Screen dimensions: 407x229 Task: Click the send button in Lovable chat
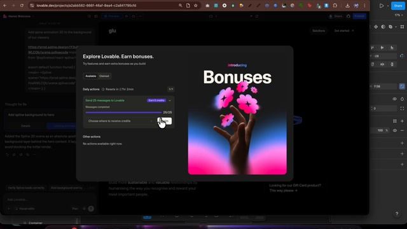[x=91, y=209]
